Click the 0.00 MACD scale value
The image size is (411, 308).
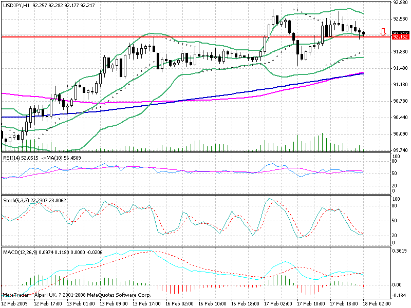398,285
